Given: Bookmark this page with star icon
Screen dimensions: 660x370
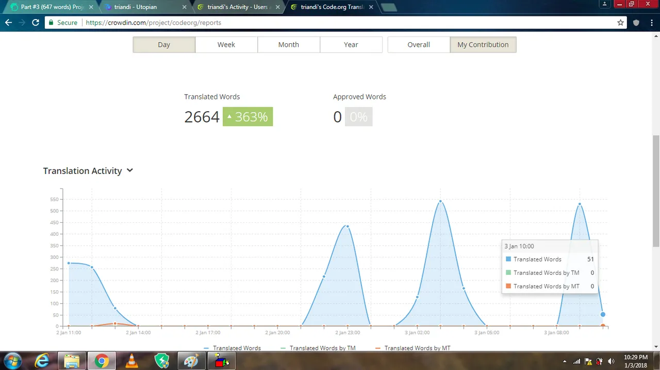Looking at the screenshot, I should point(620,23).
